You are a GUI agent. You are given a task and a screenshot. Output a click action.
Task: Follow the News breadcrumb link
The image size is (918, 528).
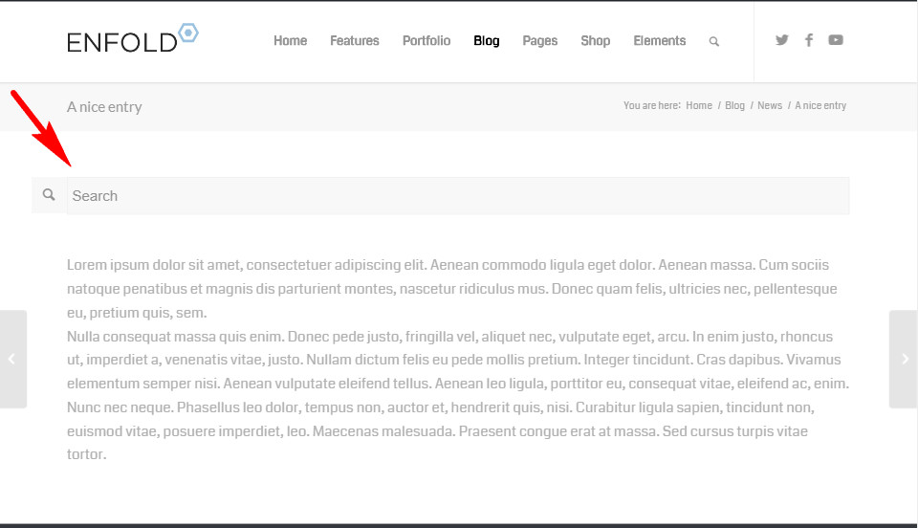tap(769, 105)
